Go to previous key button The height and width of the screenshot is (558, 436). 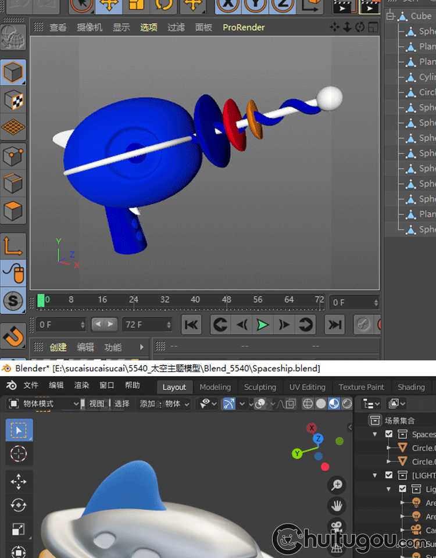pyautogui.click(x=221, y=324)
